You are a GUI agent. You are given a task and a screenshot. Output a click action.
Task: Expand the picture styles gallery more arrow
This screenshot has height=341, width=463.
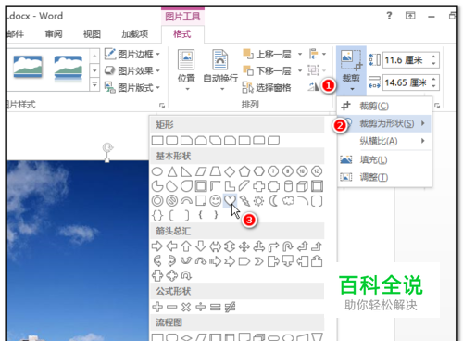[x=94, y=84]
